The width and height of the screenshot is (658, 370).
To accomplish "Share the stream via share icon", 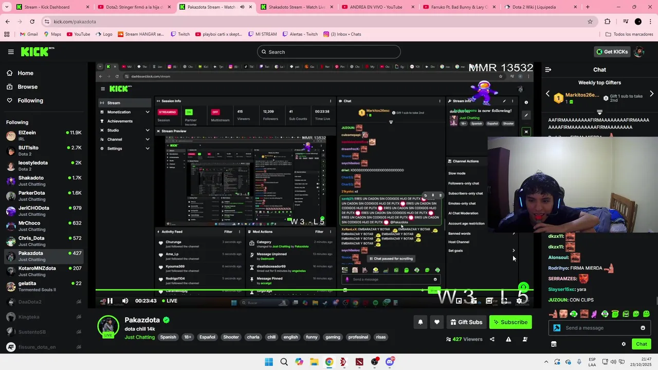I will click(x=492, y=339).
